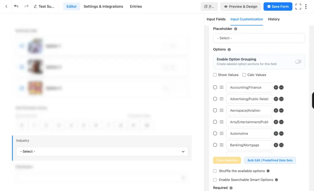
Task: Add option after Arts/Entertainment
Action: click(276, 122)
